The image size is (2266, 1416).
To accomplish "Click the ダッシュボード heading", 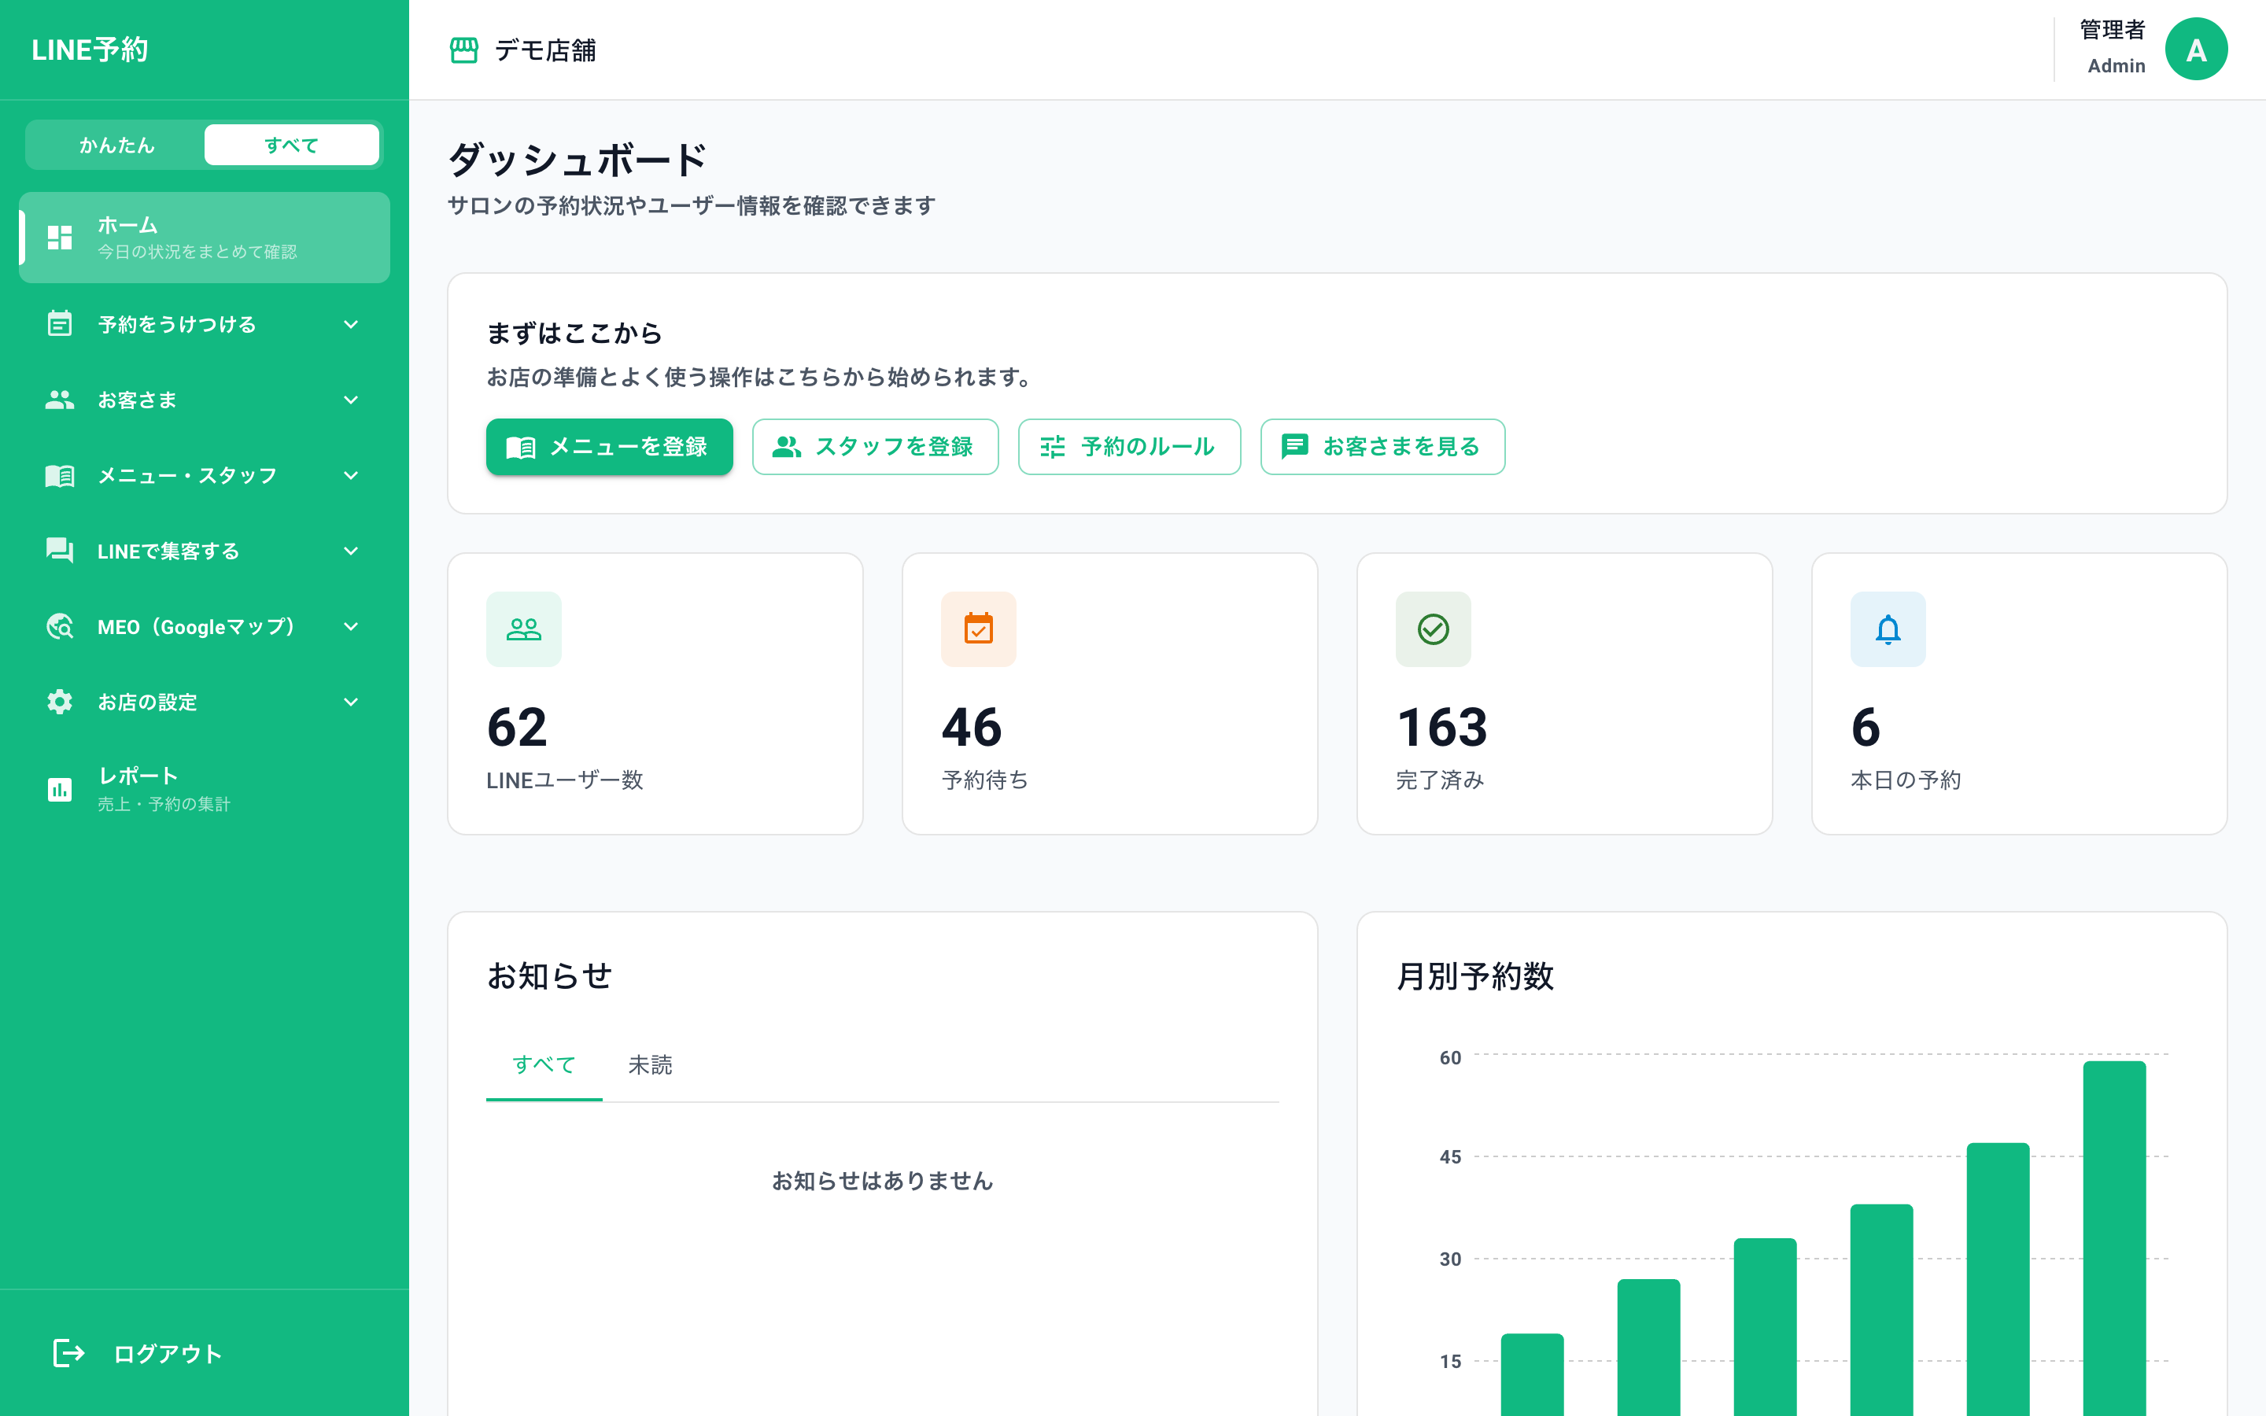I will click(577, 160).
